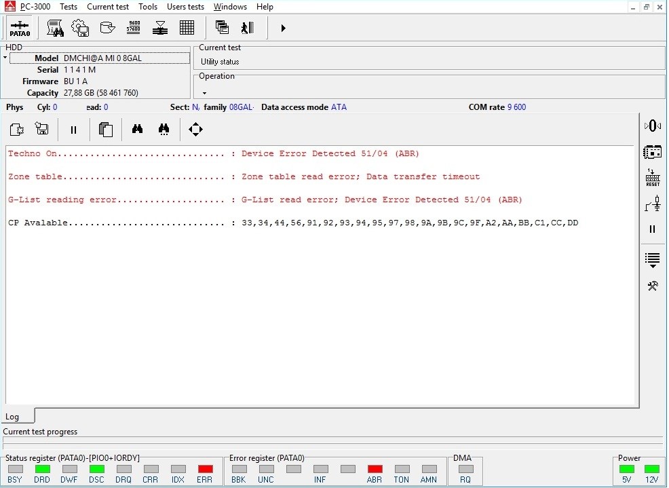Open the Current test menu
669x488 pixels.
[107, 7]
